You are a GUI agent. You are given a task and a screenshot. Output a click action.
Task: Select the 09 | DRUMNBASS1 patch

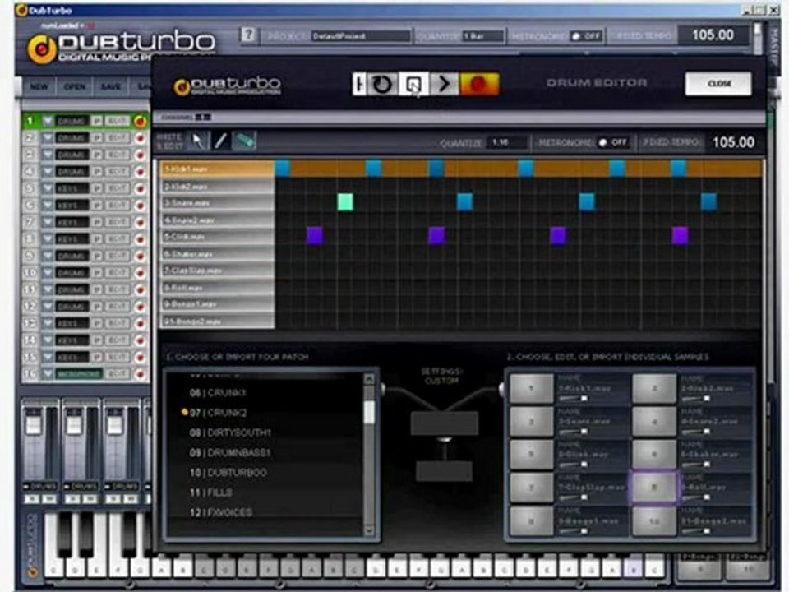pyautogui.click(x=230, y=453)
